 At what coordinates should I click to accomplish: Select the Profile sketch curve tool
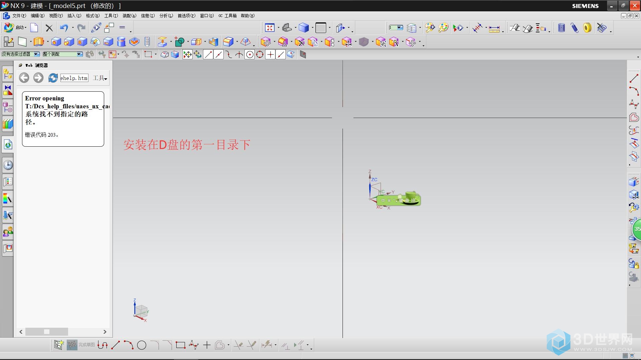coord(102,345)
